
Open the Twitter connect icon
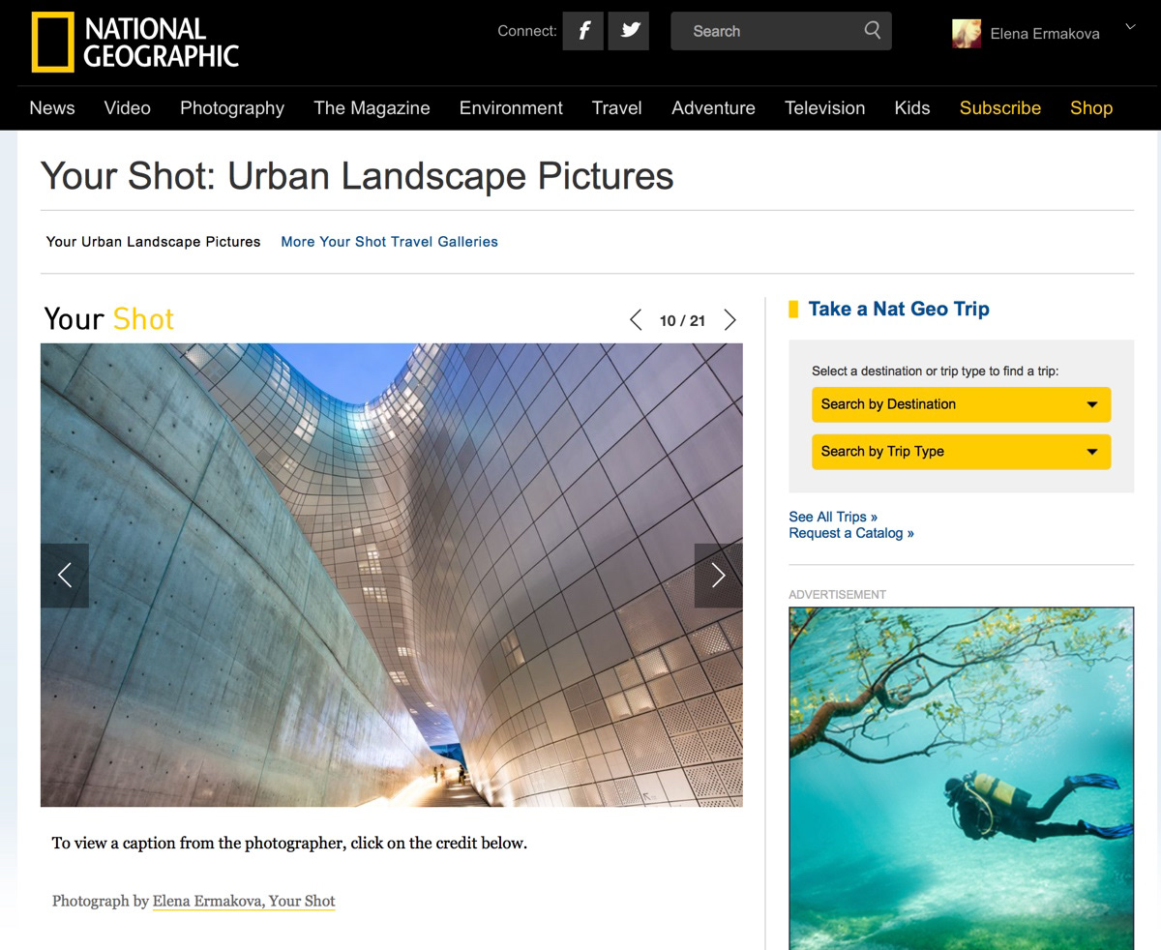pos(630,31)
